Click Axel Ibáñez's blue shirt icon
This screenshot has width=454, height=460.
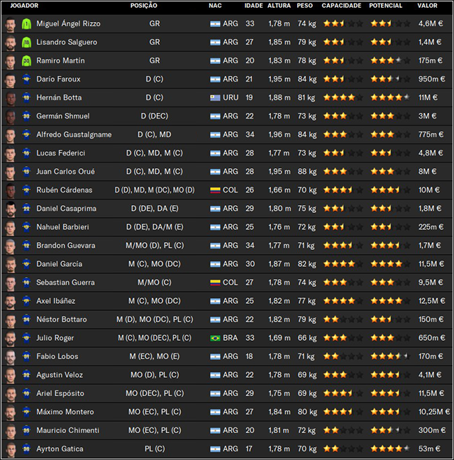(x=26, y=301)
